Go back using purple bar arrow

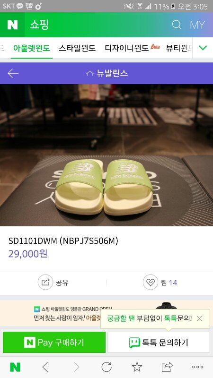pyautogui.click(x=13, y=73)
